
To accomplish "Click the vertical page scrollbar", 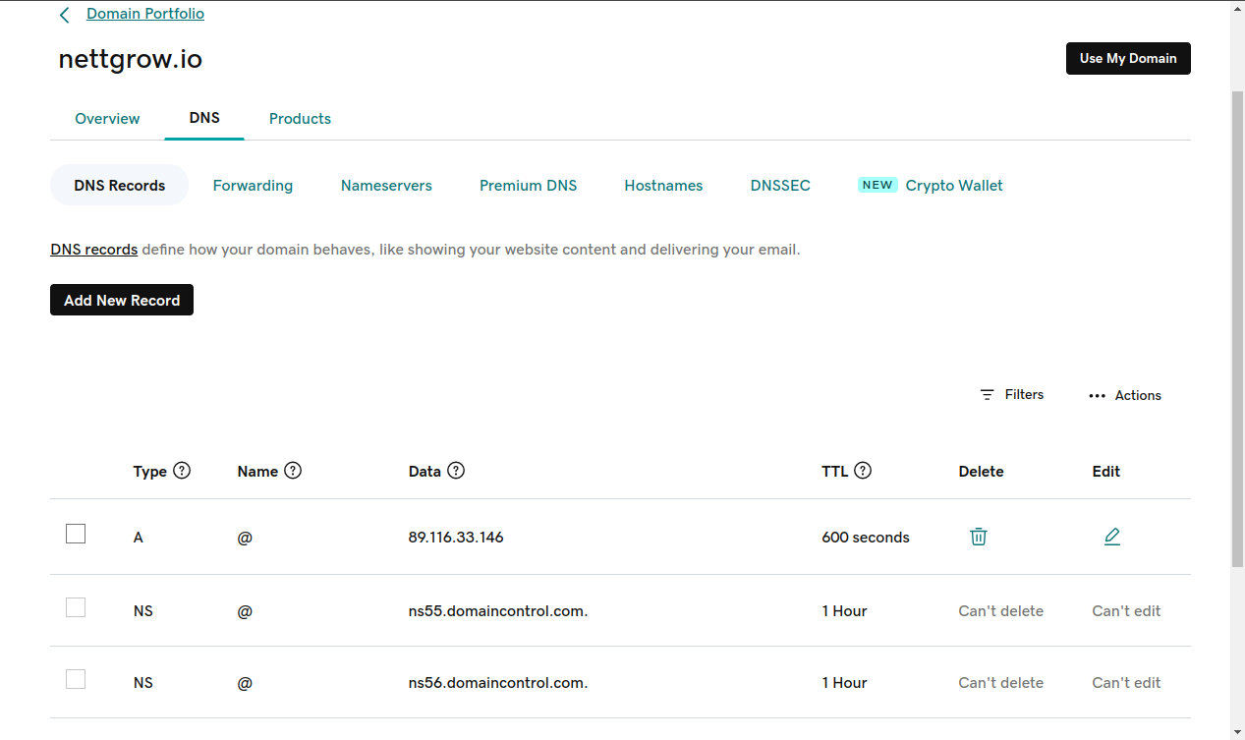I will pyautogui.click(x=1237, y=324).
